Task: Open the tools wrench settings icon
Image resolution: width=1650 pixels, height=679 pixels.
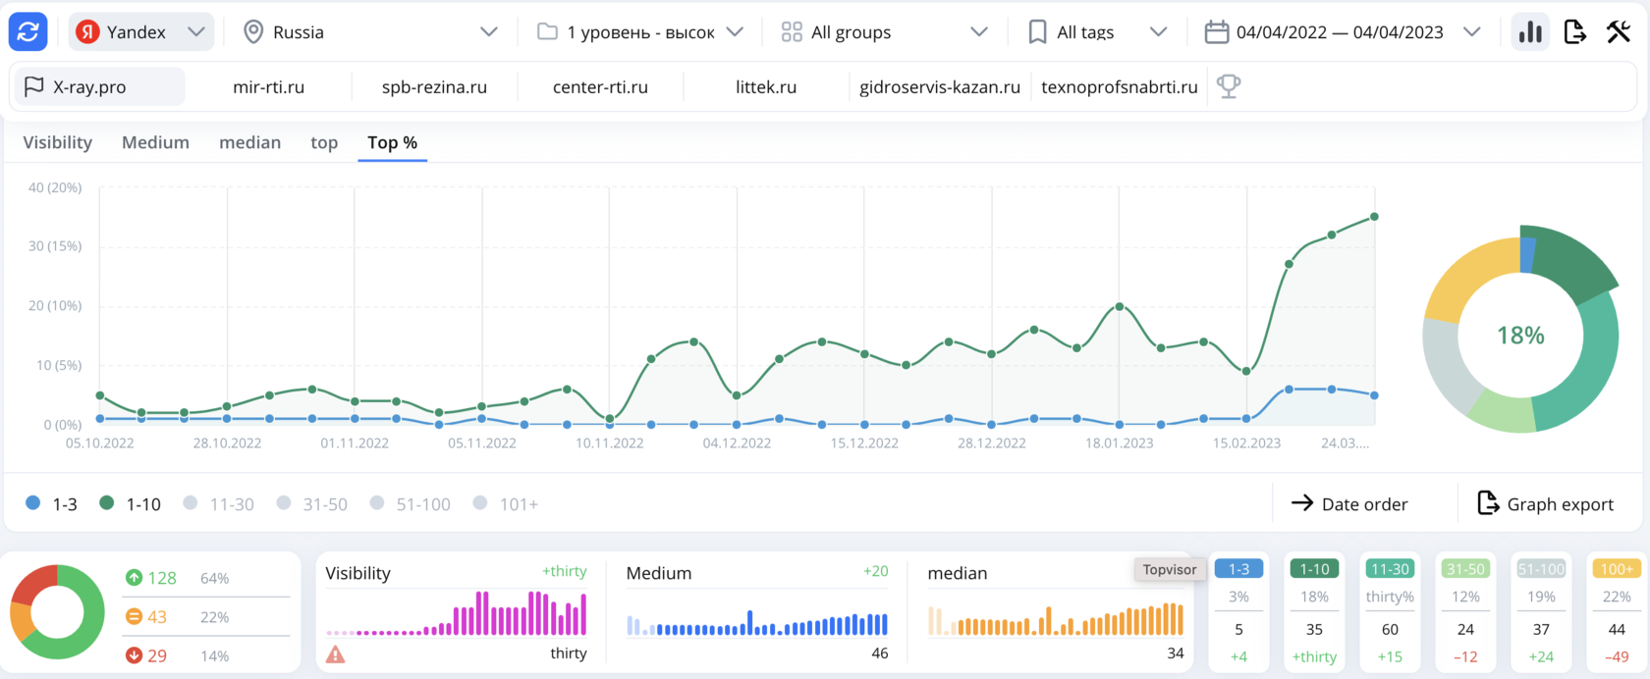Action: (1619, 32)
